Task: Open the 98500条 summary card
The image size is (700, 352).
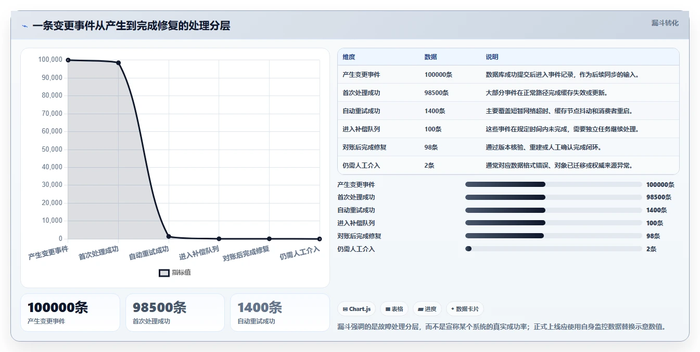Action: tap(175, 313)
